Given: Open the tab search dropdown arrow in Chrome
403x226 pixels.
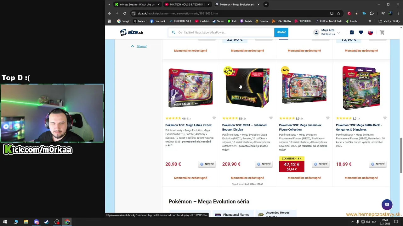Looking at the screenshot, I should (x=109, y=4).
